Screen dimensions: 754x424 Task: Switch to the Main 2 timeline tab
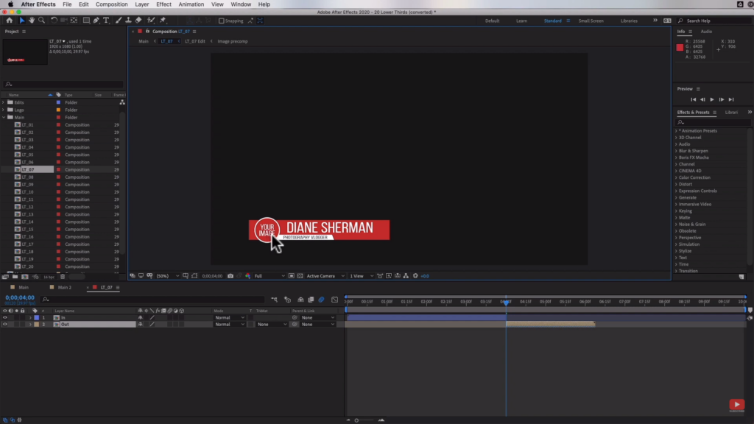click(x=64, y=288)
